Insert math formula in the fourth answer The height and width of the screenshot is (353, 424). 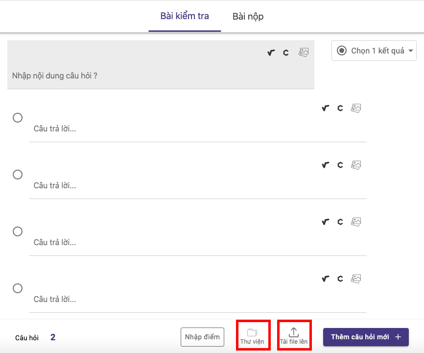[325, 279]
